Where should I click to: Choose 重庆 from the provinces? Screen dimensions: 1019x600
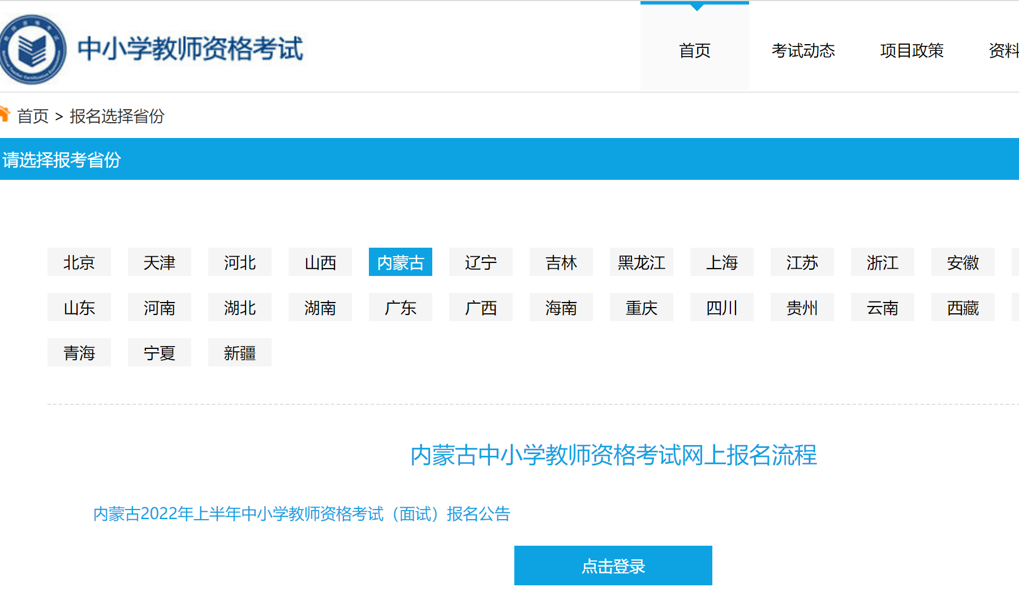pyautogui.click(x=642, y=308)
